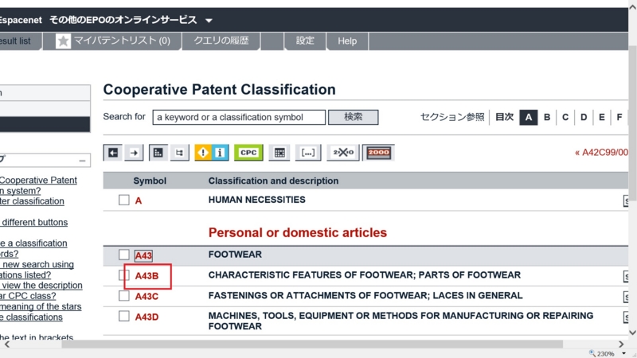This screenshot has width=637, height=358.
Task: Click the vertical scrollbar down arrow
Action: tap(632, 333)
